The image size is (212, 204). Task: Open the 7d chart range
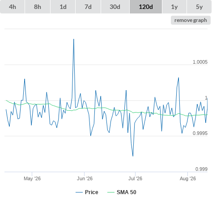[x=88, y=7]
